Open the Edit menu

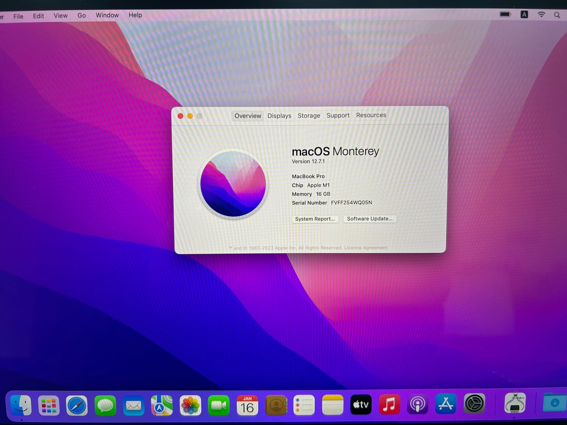click(x=38, y=16)
